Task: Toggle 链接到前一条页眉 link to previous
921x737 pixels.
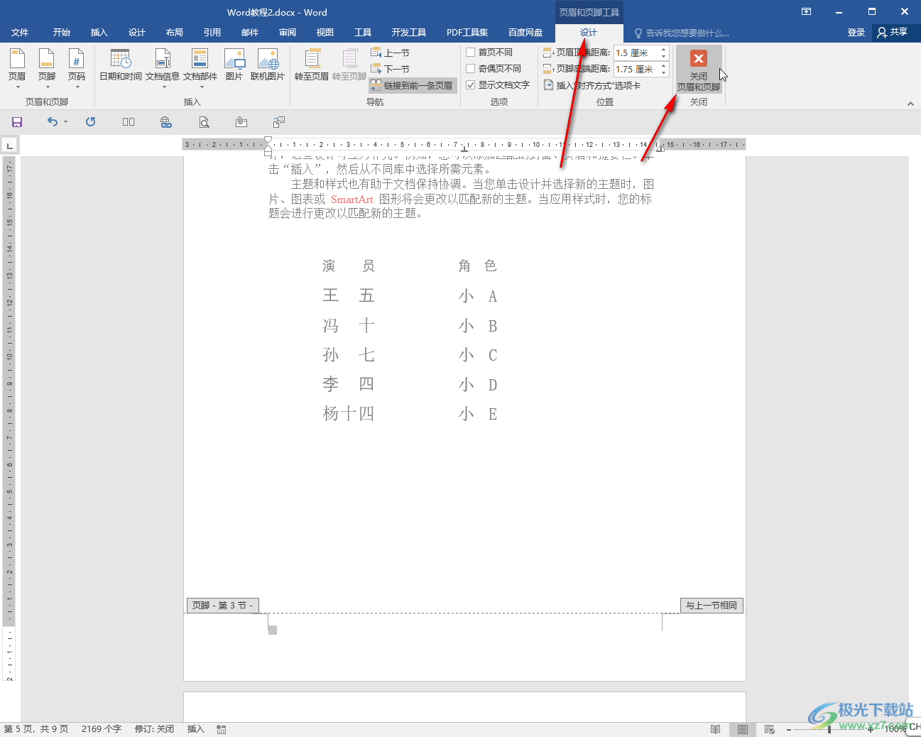Action: [x=413, y=85]
